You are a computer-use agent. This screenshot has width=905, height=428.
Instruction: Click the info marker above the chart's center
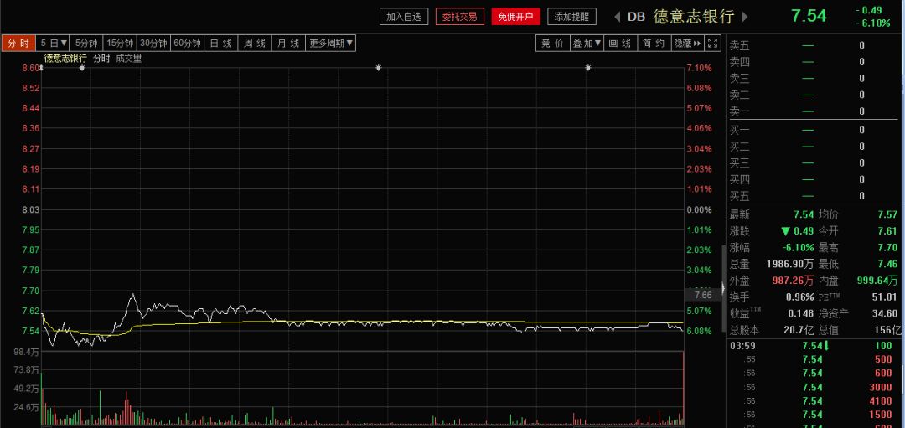point(379,68)
